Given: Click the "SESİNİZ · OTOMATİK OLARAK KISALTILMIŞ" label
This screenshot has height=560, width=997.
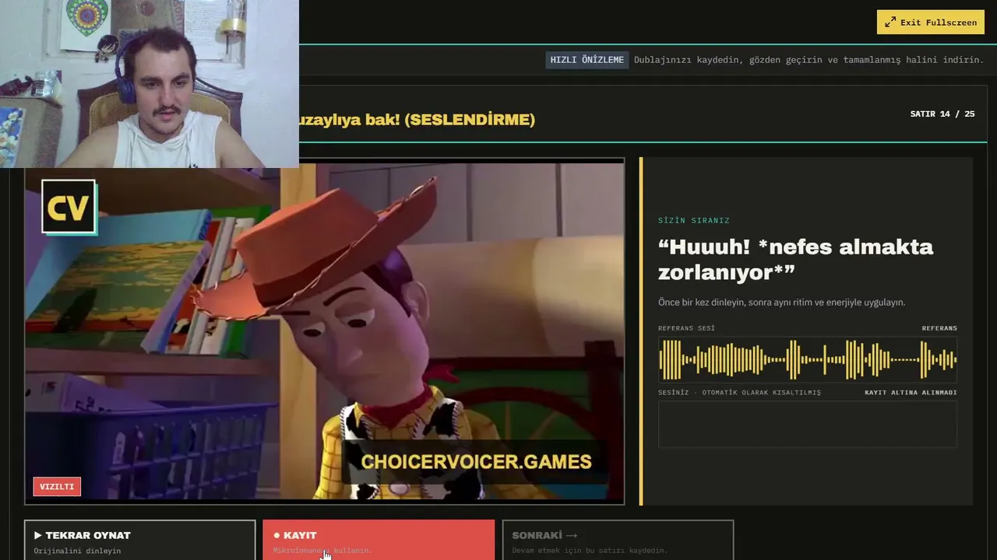Looking at the screenshot, I should pyautogui.click(x=739, y=393).
